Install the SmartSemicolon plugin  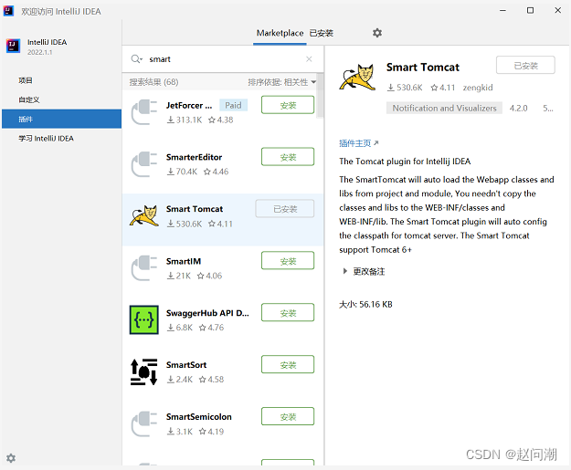(x=288, y=417)
